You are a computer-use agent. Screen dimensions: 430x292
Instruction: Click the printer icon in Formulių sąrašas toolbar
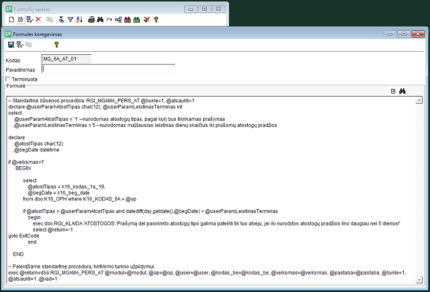pyautogui.click(x=91, y=19)
